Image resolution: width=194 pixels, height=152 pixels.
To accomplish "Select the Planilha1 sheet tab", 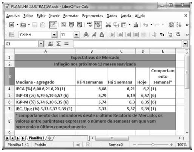I will 37,138.
